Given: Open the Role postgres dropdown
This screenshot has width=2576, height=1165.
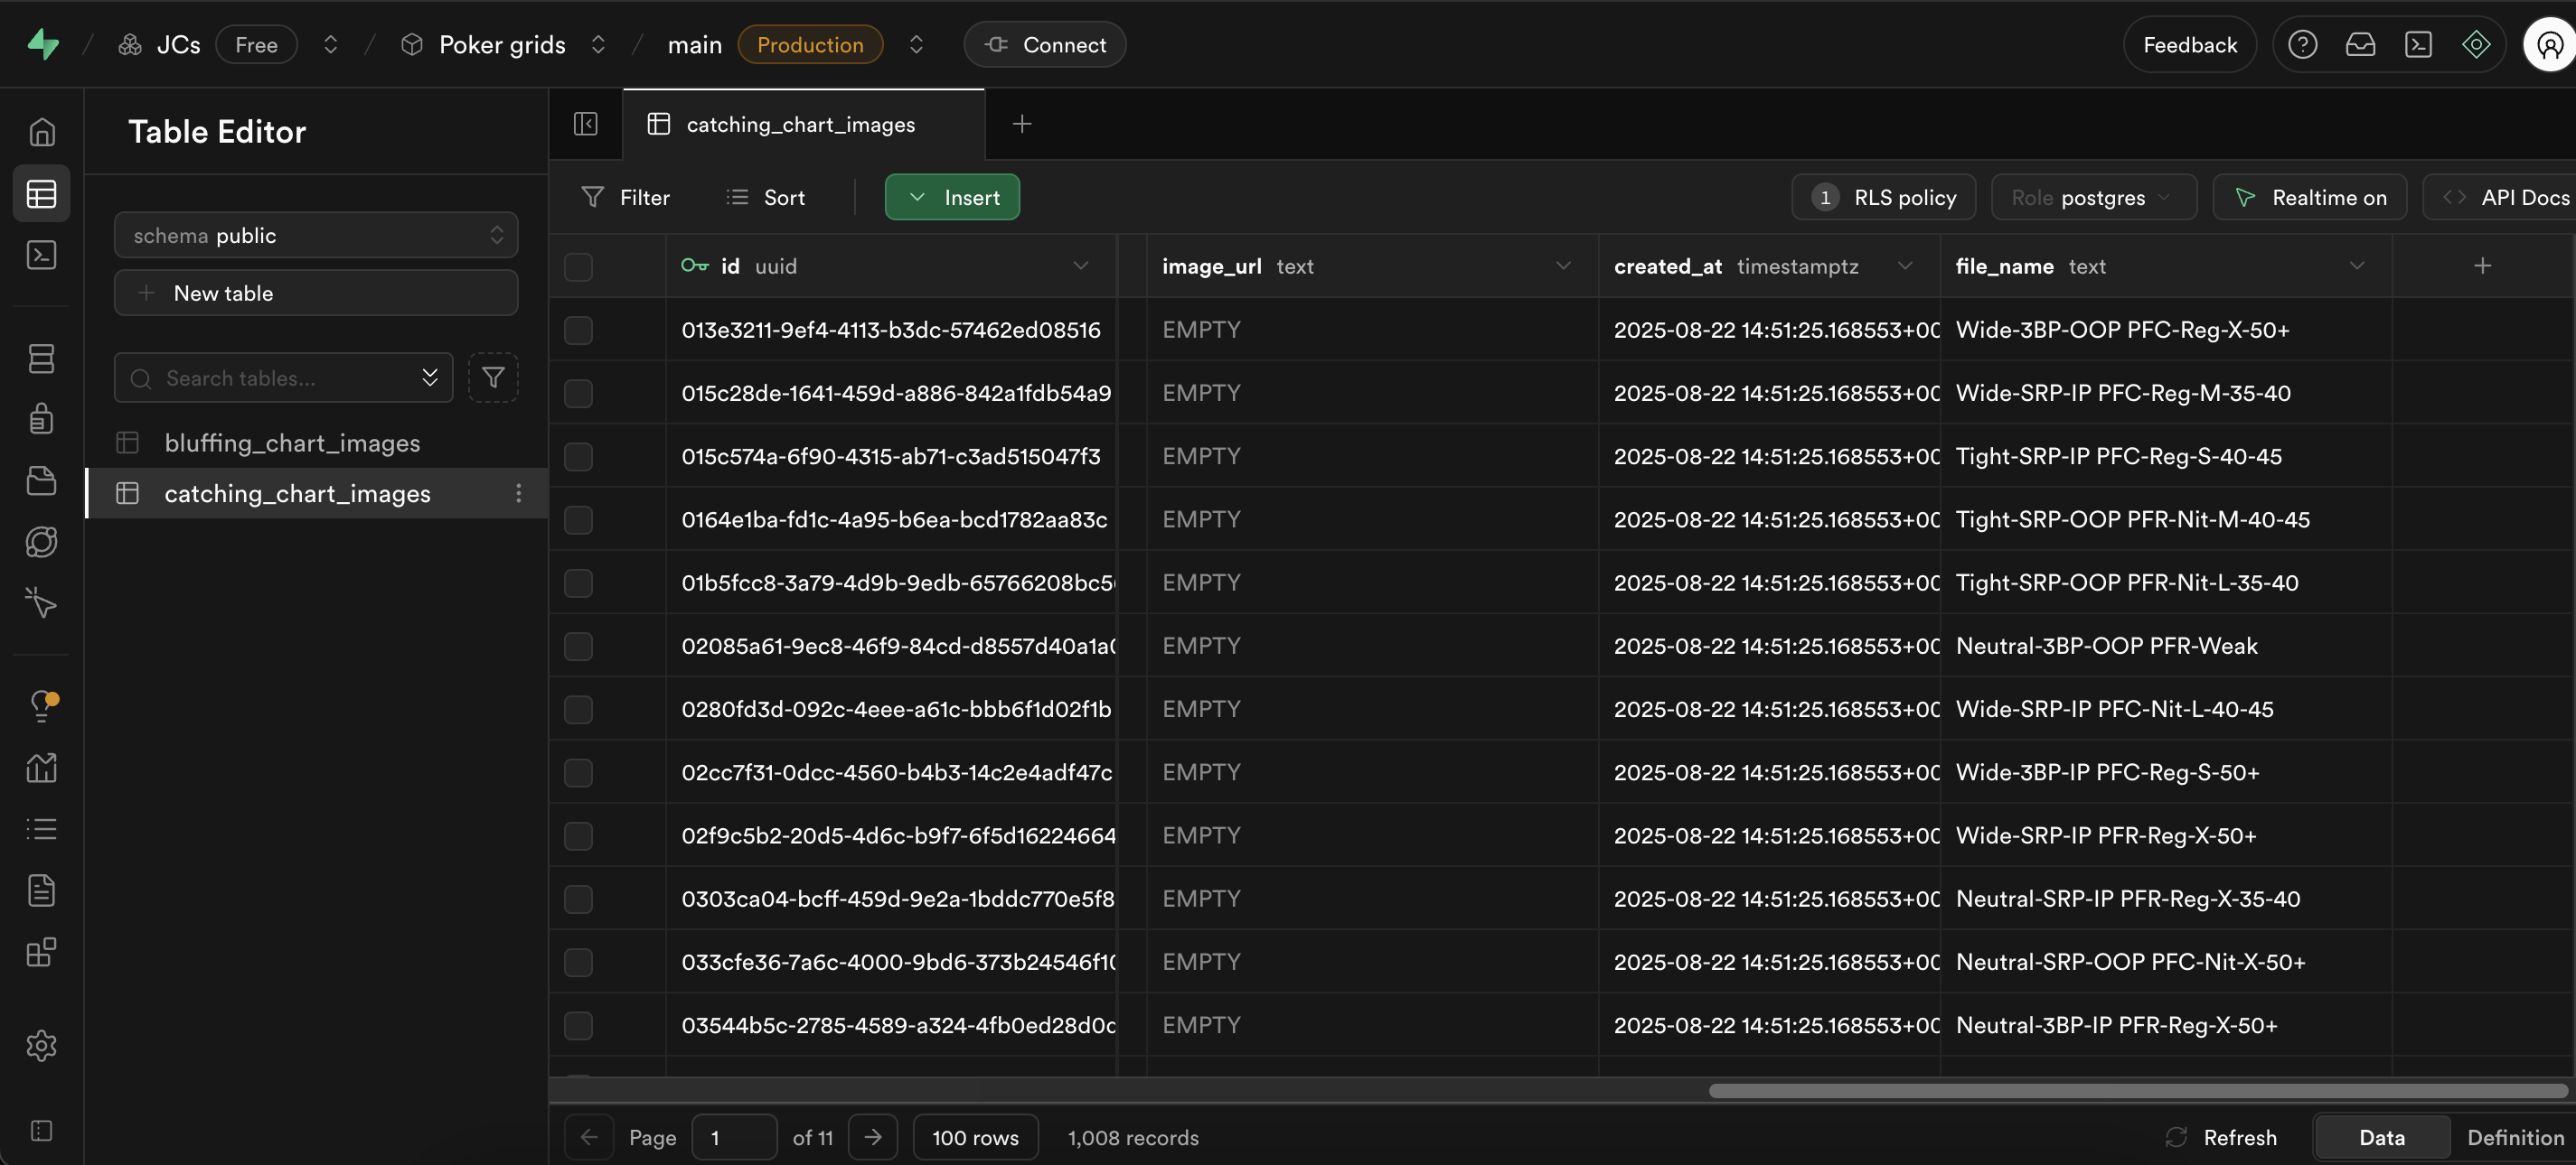Looking at the screenshot, I should pos(2094,197).
